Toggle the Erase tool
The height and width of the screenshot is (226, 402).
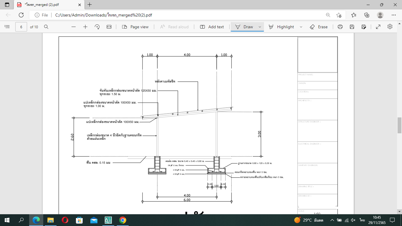click(319, 27)
